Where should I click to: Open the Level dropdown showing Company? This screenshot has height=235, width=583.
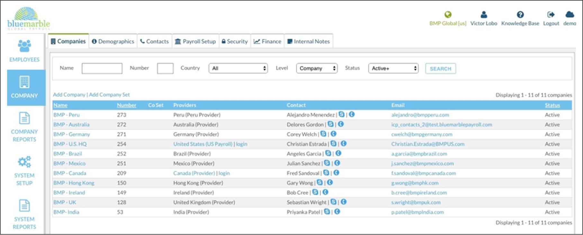tap(317, 68)
